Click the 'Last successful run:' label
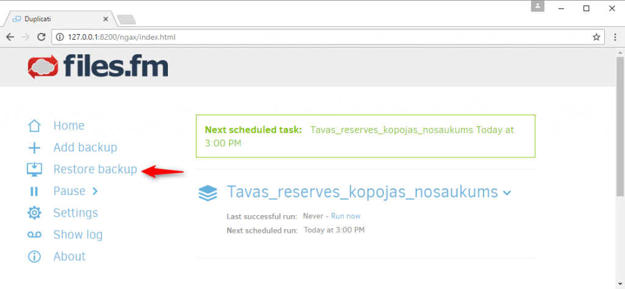 point(262,217)
